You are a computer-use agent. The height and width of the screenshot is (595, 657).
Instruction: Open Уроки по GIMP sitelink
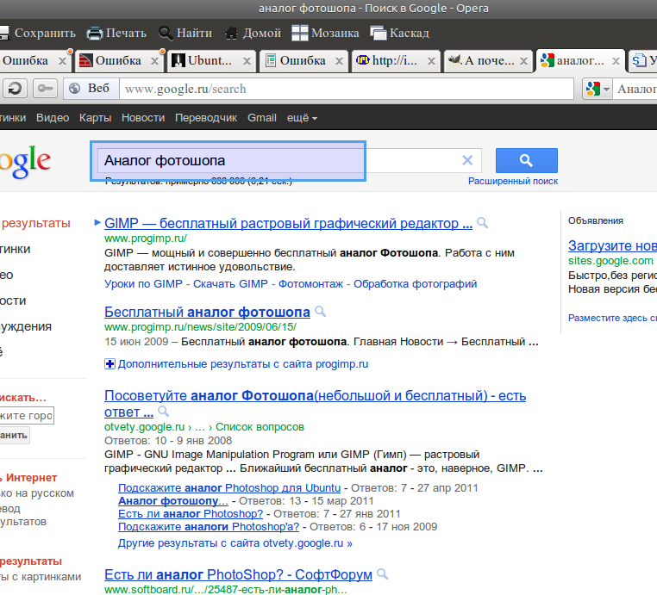[143, 283]
